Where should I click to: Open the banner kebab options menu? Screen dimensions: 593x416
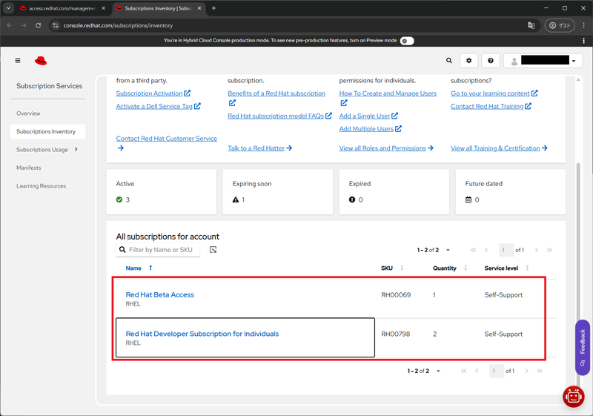click(583, 41)
